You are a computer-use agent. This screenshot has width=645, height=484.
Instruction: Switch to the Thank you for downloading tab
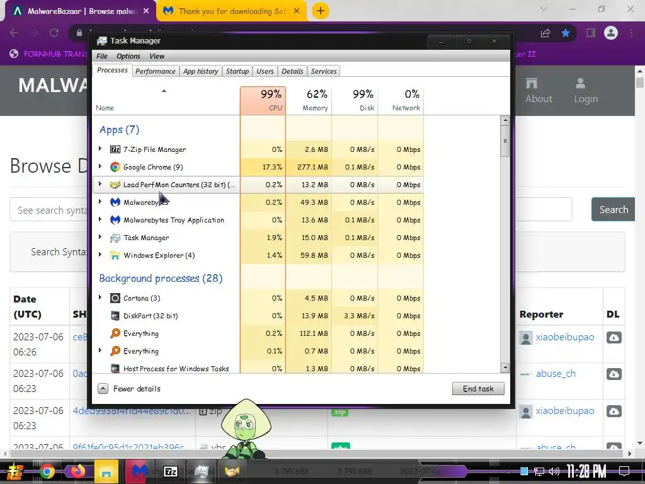(231, 11)
